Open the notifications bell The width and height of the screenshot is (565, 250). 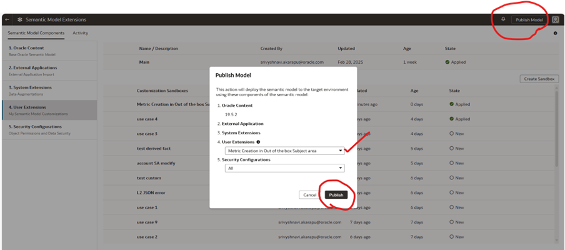tap(503, 19)
